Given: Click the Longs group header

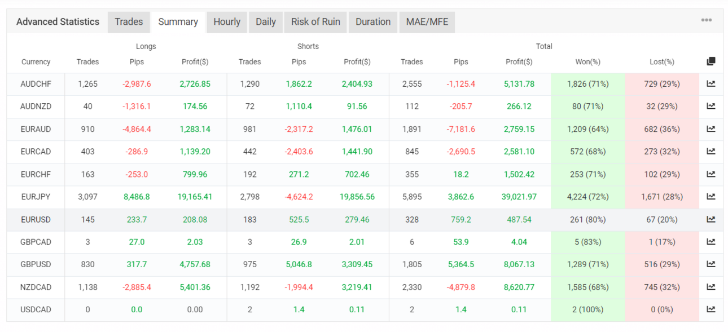Looking at the screenshot, I should (x=146, y=46).
